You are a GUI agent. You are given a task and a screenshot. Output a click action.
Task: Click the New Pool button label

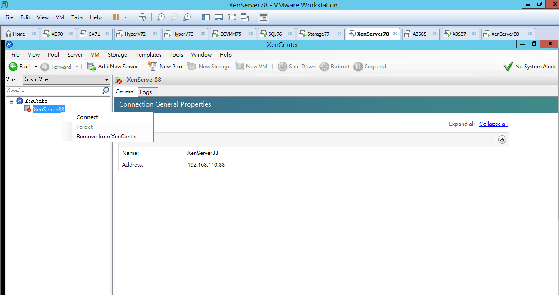(x=171, y=67)
